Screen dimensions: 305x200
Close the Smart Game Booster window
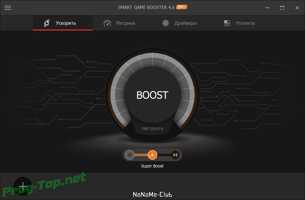point(297,8)
